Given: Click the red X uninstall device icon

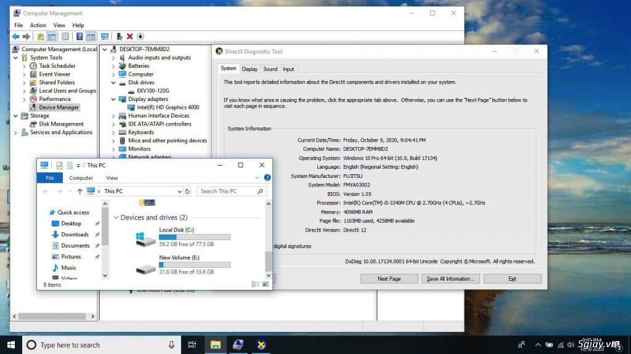Looking at the screenshot, I should point(129,36).
